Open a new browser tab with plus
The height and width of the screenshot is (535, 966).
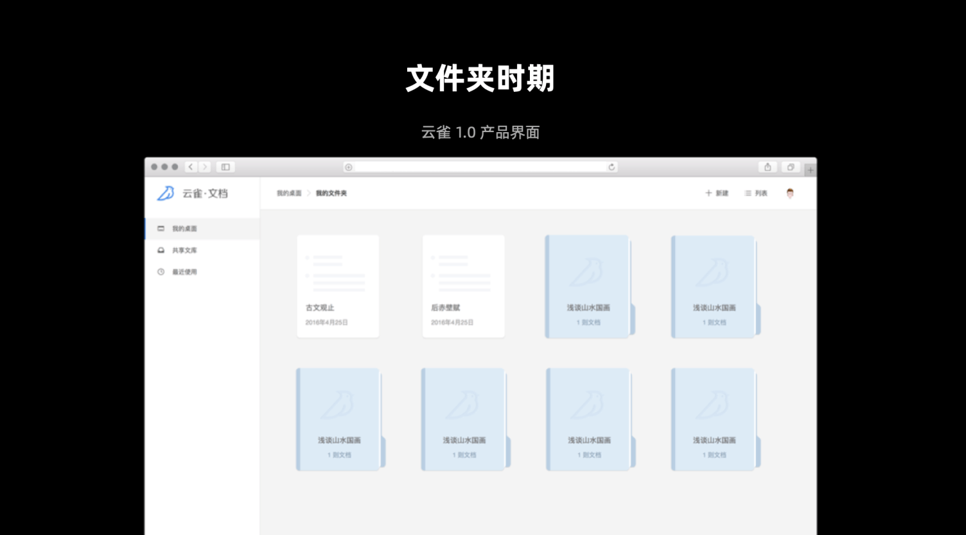pos(810,170)
